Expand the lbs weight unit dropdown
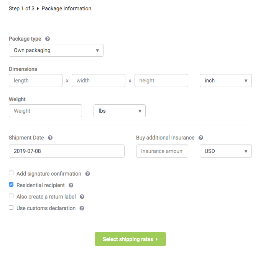This screenshot has width=258, height=253. 119,111
